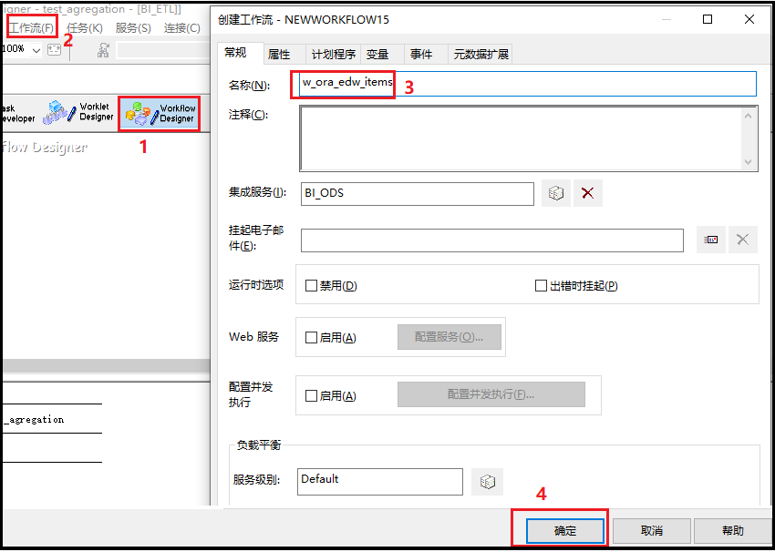Check the 出错时挂起 option
The height and width of the screenshot is (552, 775).
tap(540, 285)
